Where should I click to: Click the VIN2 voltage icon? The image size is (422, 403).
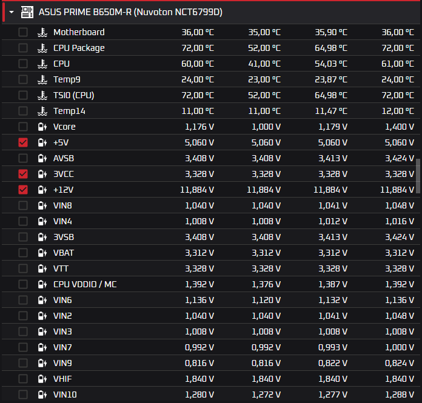pos(42,316)
